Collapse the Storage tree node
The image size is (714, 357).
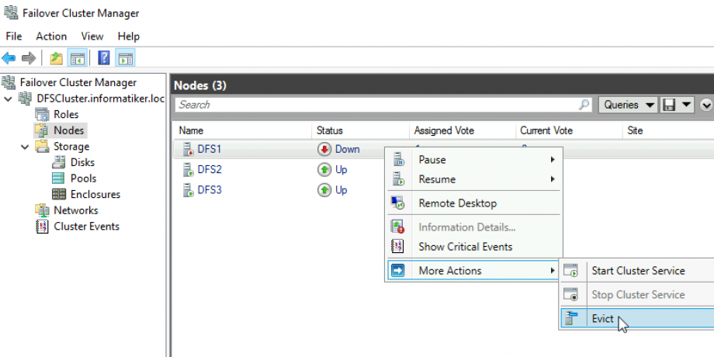(x=24, y=147)
